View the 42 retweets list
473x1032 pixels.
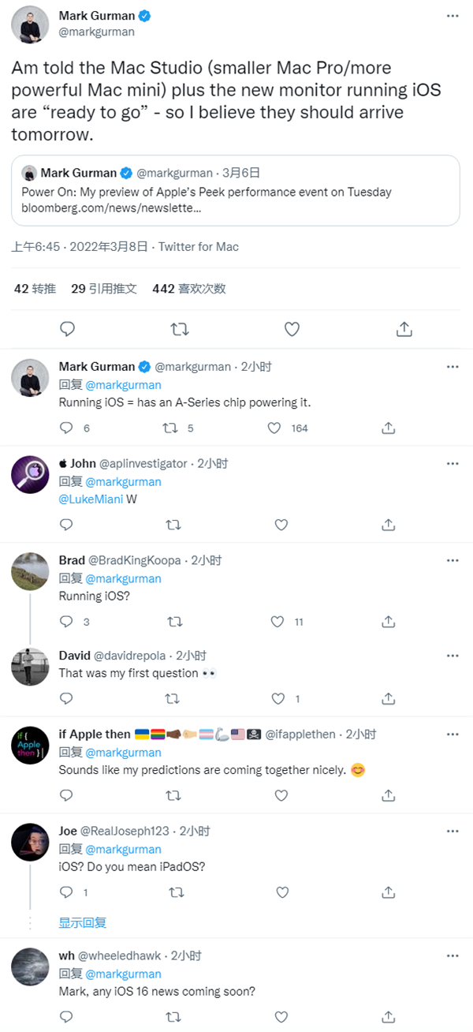(35, 289)
